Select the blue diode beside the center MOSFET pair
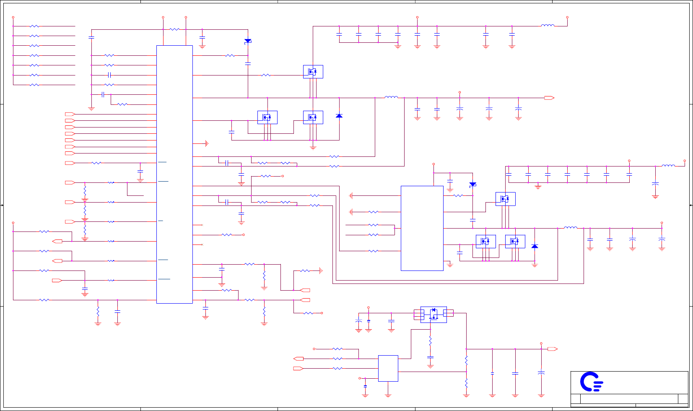The height and width of the screenshot is (411, 693). (339, 115)
